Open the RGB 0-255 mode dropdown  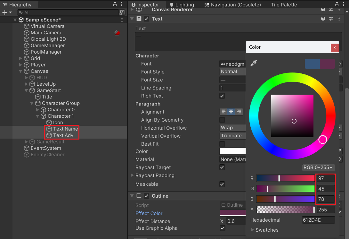pos(318,167)
